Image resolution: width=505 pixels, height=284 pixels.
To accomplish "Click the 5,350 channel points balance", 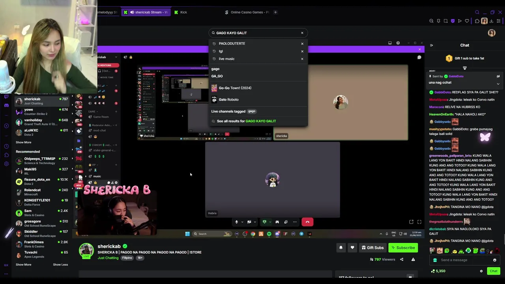I will 438,271.
